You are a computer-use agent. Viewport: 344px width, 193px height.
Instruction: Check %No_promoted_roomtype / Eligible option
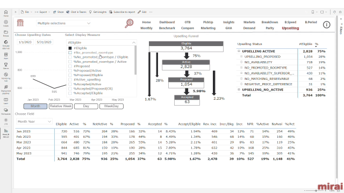point(70,57)
